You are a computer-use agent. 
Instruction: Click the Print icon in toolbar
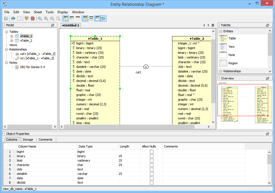coord(13,18)
